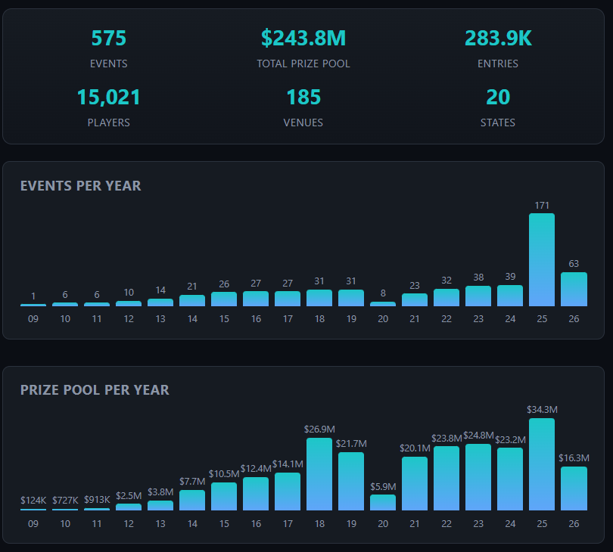Click the 20 states value
The height and width of the screenshot is (552, 613).
click(x=498, y=98)
